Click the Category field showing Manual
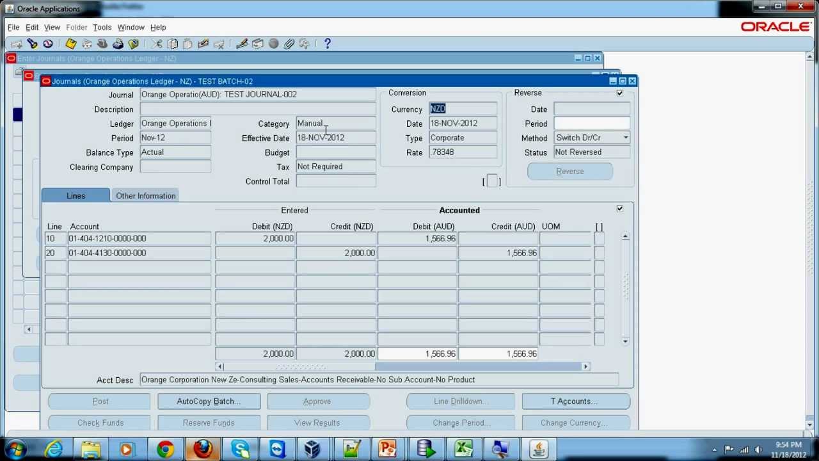This screenshot has height=461, width=819. tap(336, 124)
